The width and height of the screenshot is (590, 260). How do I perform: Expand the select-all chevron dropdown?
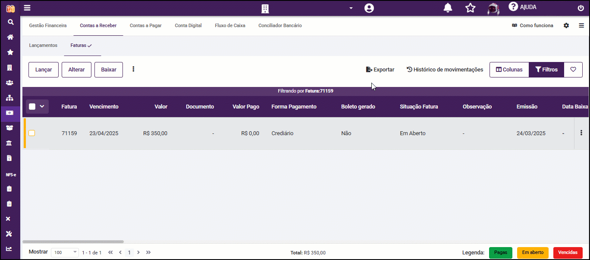pos(42,106)
